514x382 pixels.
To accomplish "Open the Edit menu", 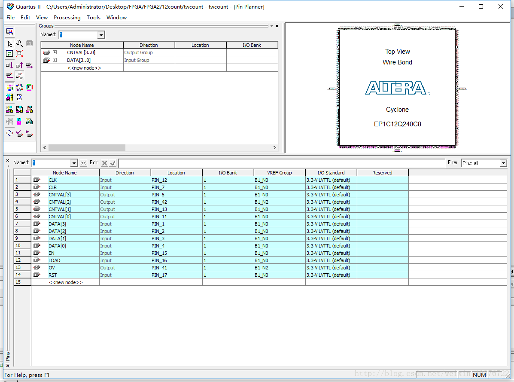I will coord(25,17).
